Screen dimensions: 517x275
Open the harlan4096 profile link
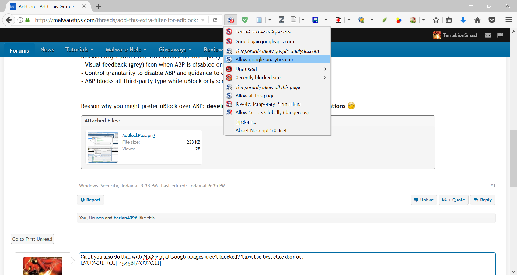pos(125,218)
